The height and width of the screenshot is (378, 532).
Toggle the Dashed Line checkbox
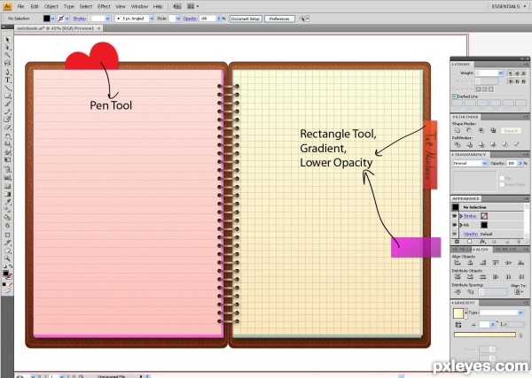pos(455,96)
